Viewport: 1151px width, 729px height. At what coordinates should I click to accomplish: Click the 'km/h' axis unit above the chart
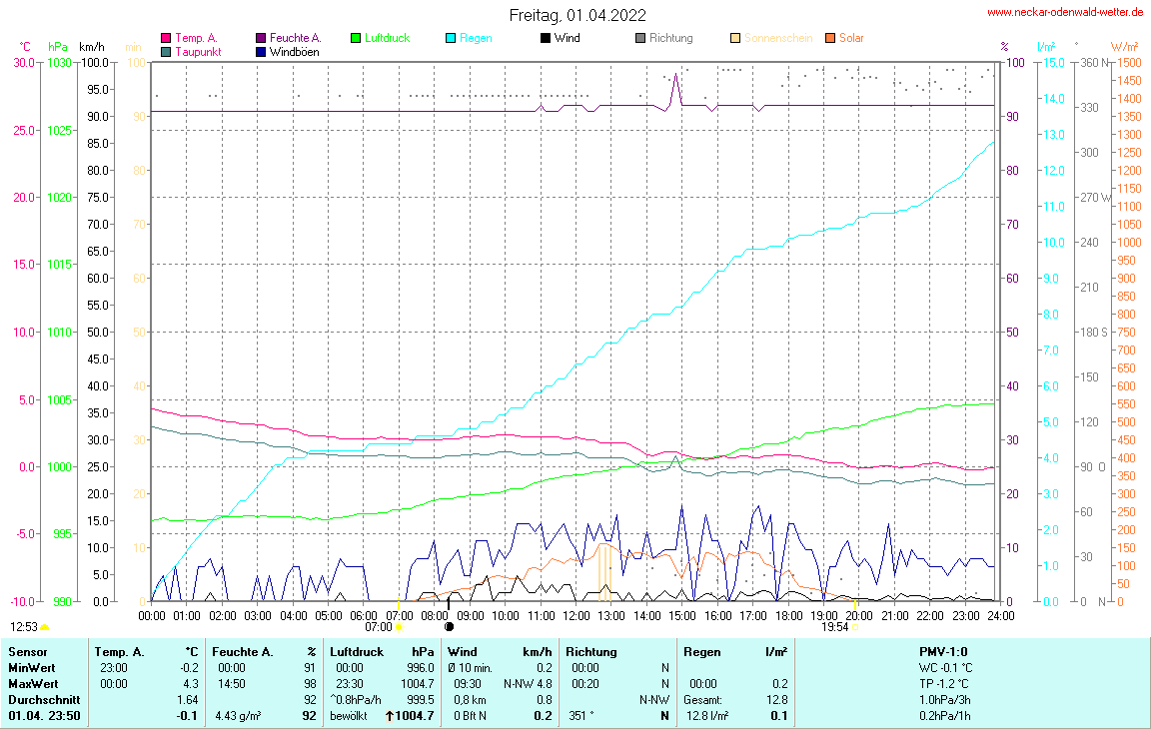(92, 47)
